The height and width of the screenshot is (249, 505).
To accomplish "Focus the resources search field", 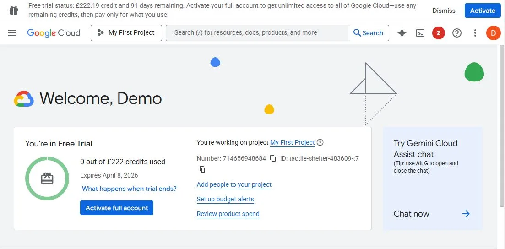I will coord(256,33).
